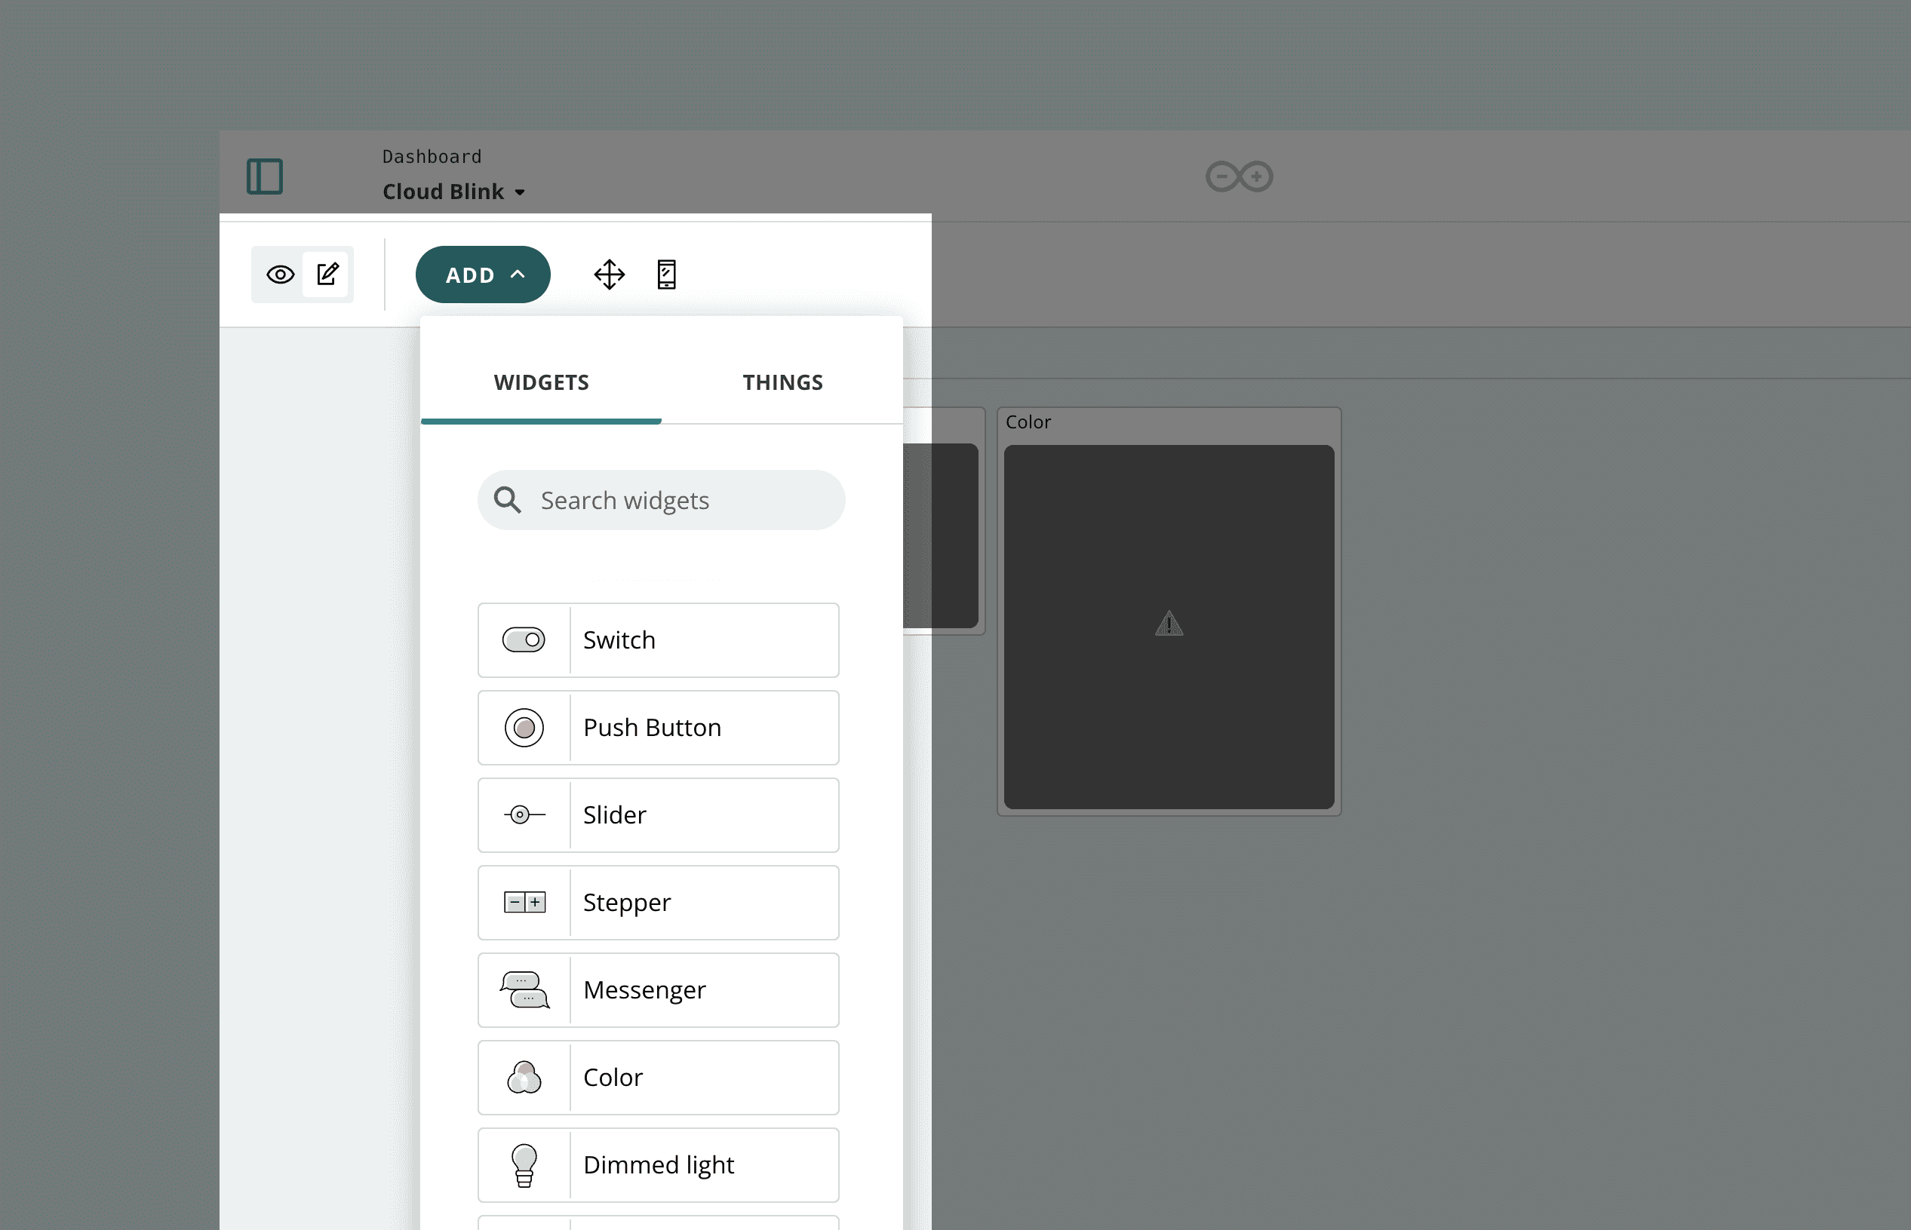
Task: Click the Switch widget toggle icon
Action: click(x=524, y=639)
